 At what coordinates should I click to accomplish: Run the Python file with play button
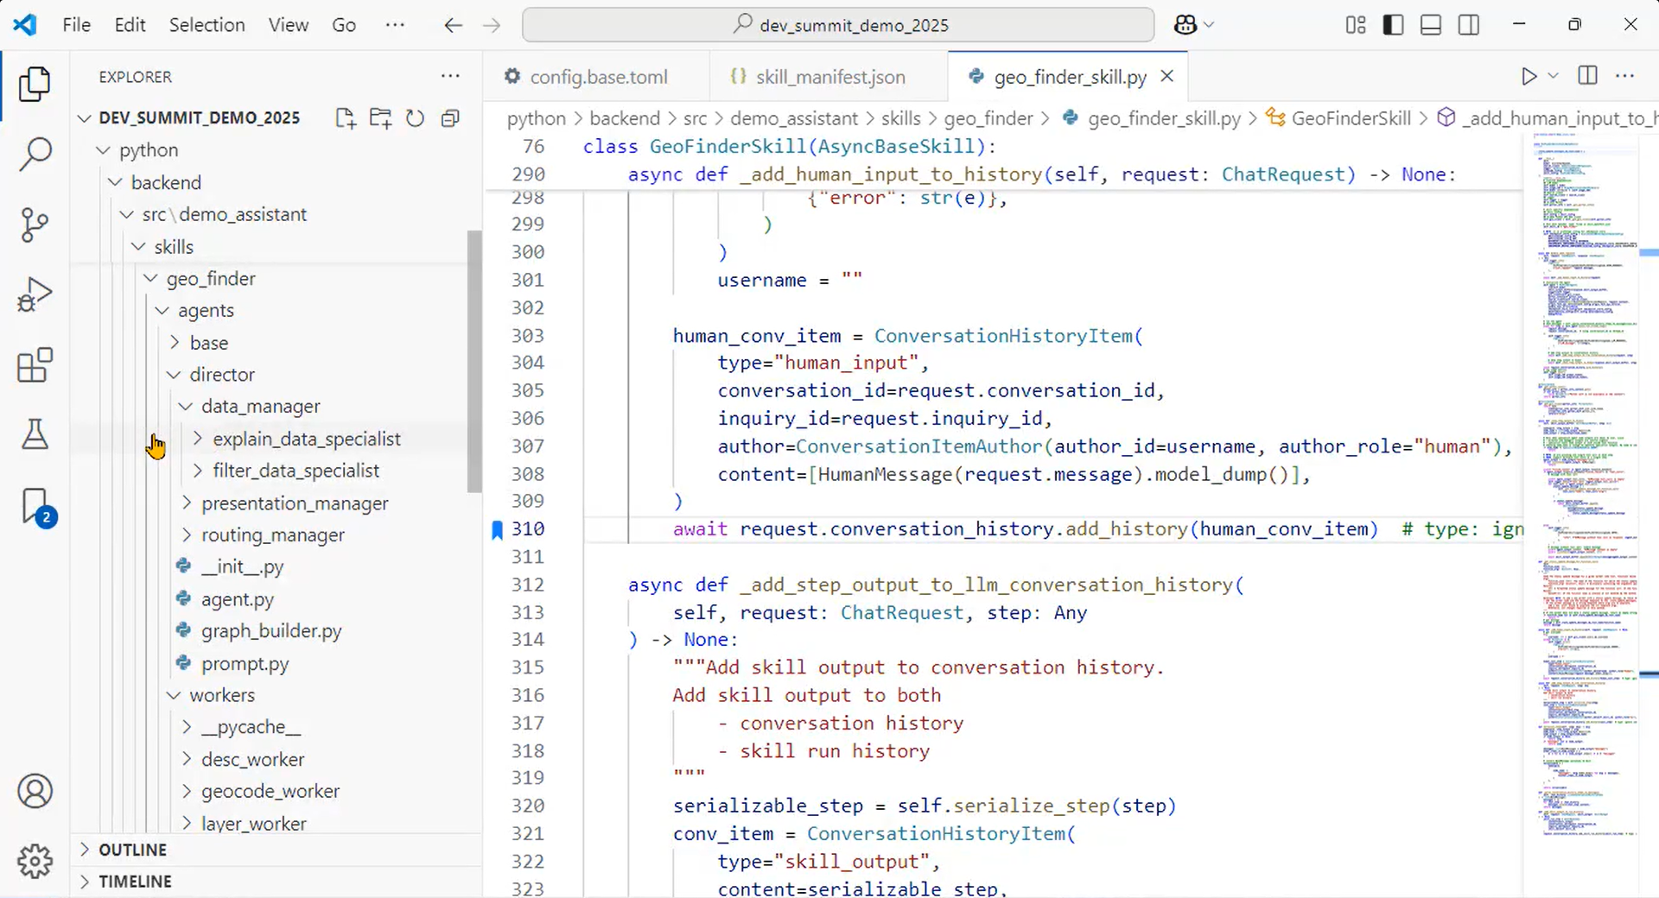tap(1529, 76)
